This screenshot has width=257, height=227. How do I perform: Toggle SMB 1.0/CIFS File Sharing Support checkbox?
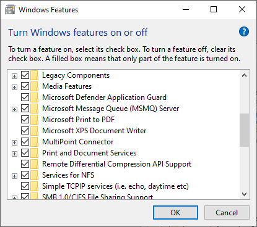click(x=25, y=196)
